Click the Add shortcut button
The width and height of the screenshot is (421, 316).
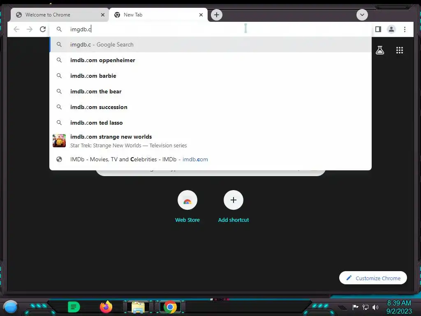(234, 207)
